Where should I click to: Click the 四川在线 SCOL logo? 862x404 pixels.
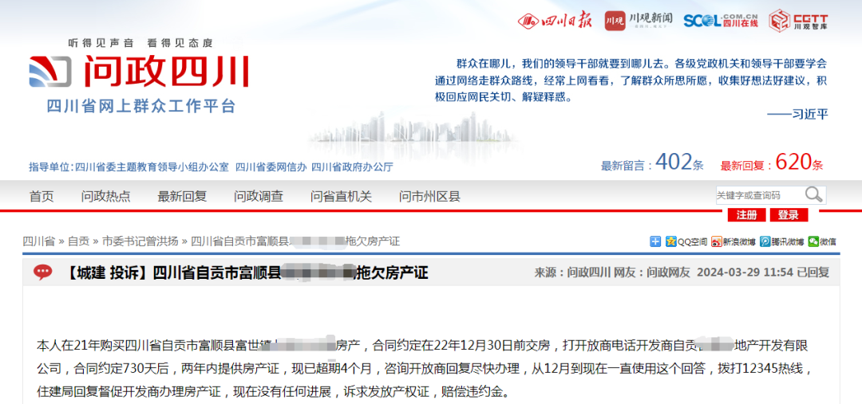point(721,21)
